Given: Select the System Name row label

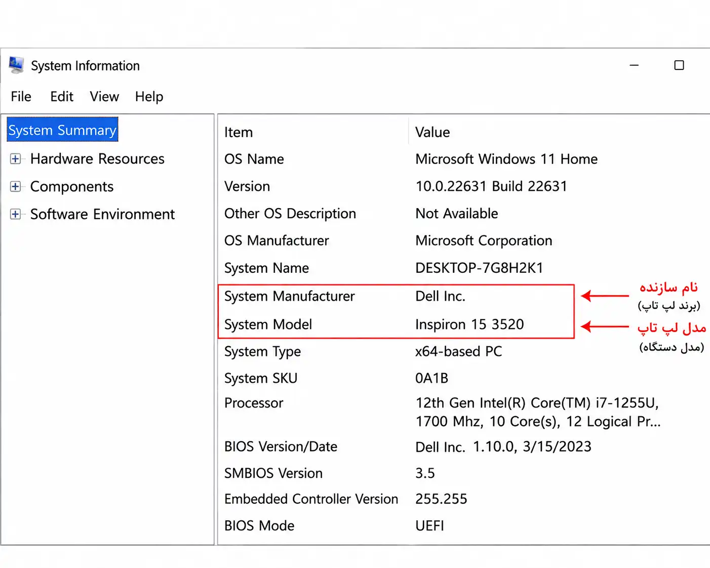Looking at the screenshot, I should click(266, 268).
